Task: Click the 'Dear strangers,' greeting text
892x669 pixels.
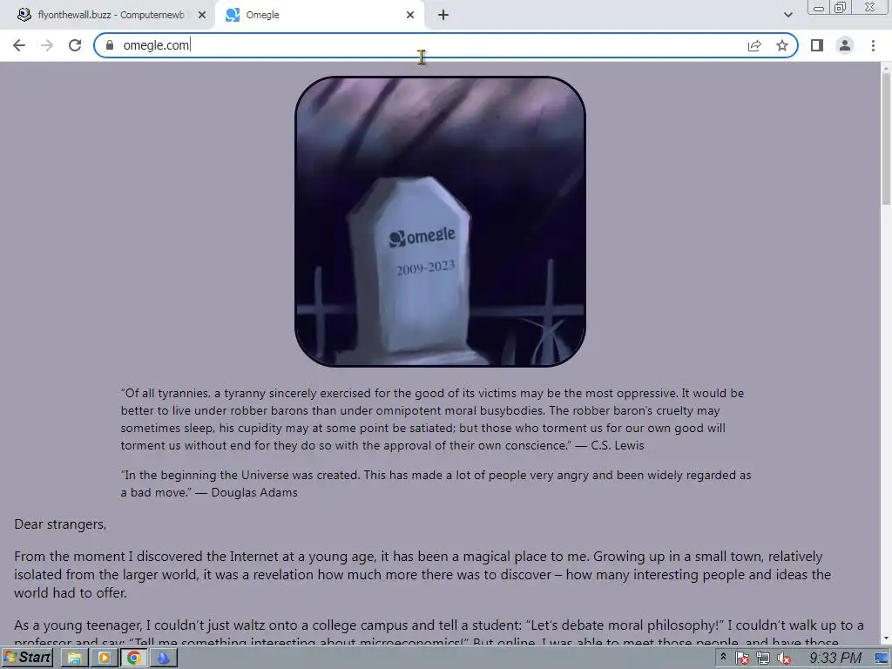Action: (x=60, y=524)
